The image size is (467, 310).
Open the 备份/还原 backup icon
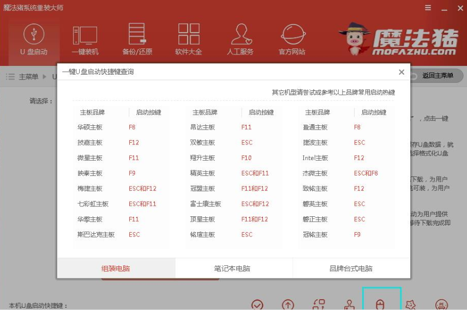click(137, 40)
